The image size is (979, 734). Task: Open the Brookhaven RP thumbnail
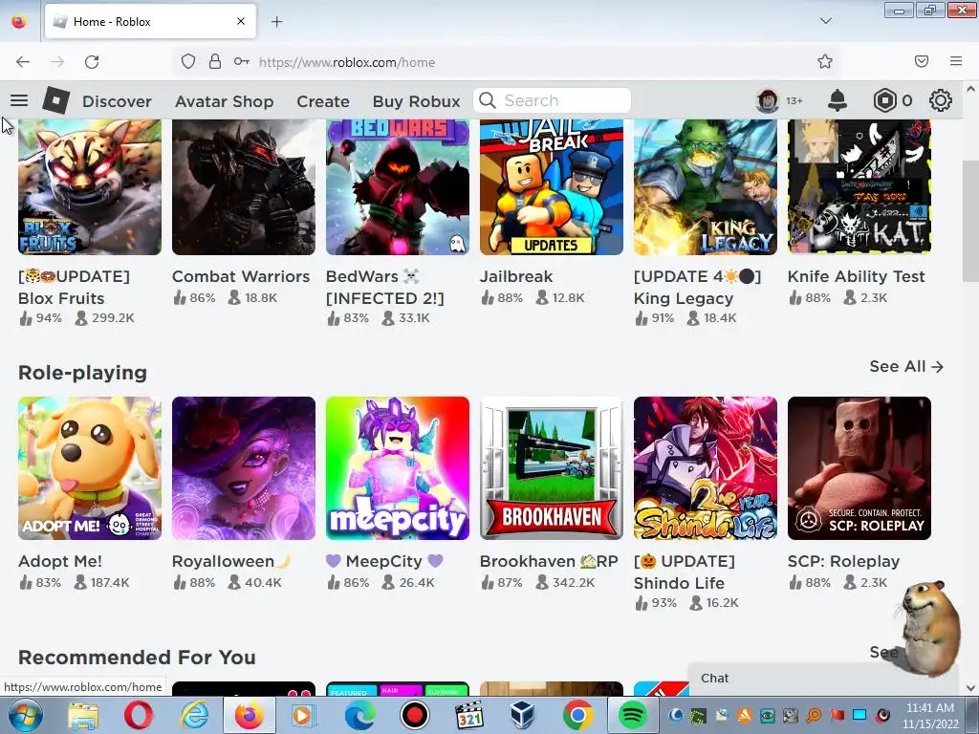552,468
